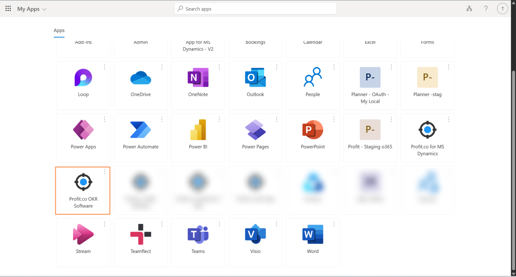Show more options for Profit.co OKR Software
The width and height of the screenshot is (516, 277).
(105, 172)
